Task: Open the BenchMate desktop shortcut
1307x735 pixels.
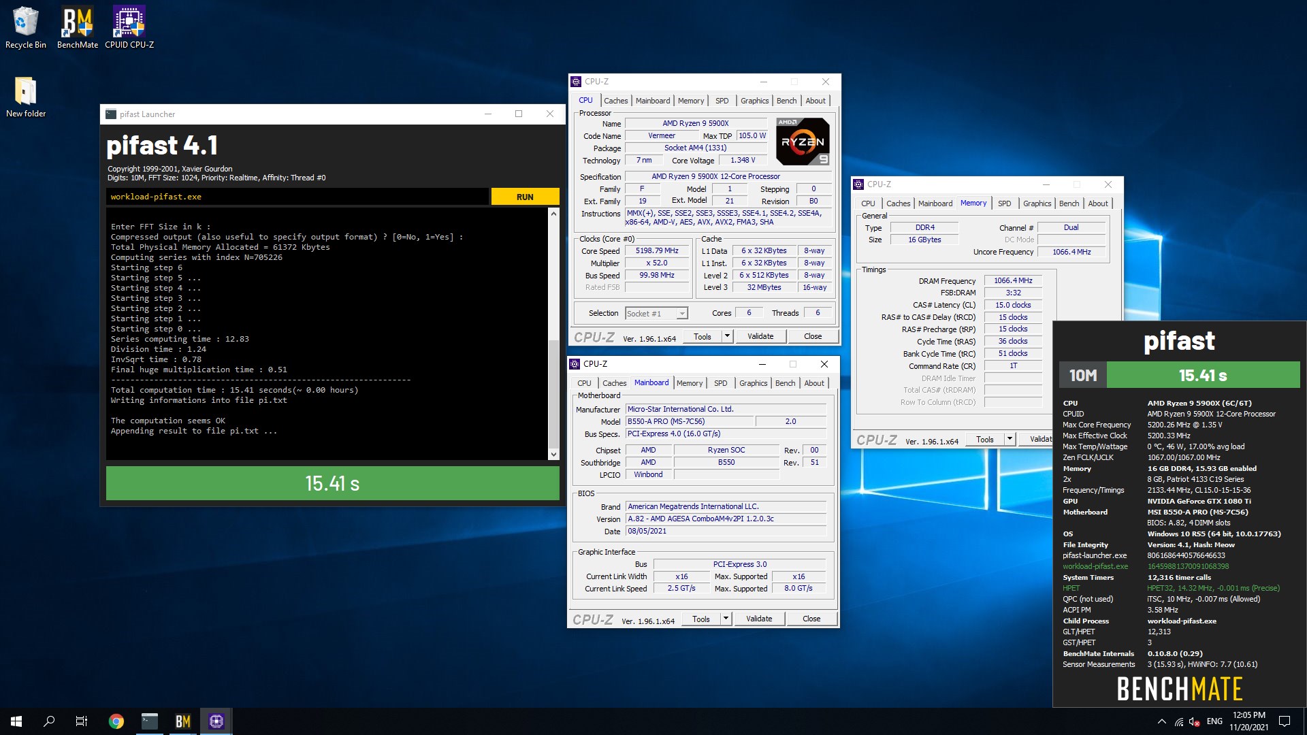Action: coord(77,28)
